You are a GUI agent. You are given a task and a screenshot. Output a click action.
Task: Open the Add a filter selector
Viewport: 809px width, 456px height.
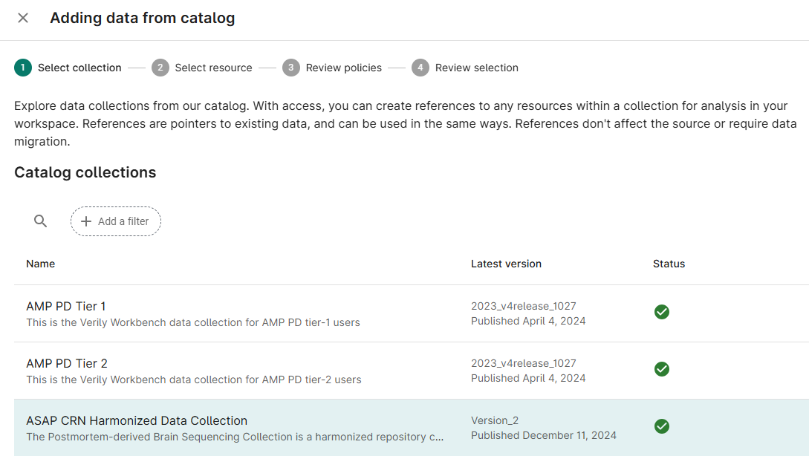(x=115, y=221)
